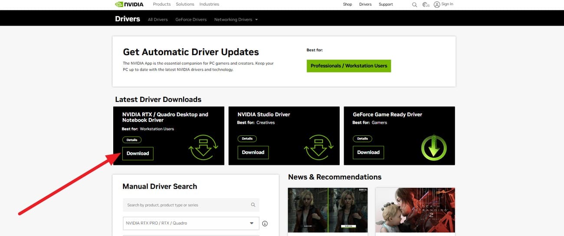This screenshot has height=236, width=564.
Task: View Details for NVIDIA Studio Driver
Action: (247, 139)
